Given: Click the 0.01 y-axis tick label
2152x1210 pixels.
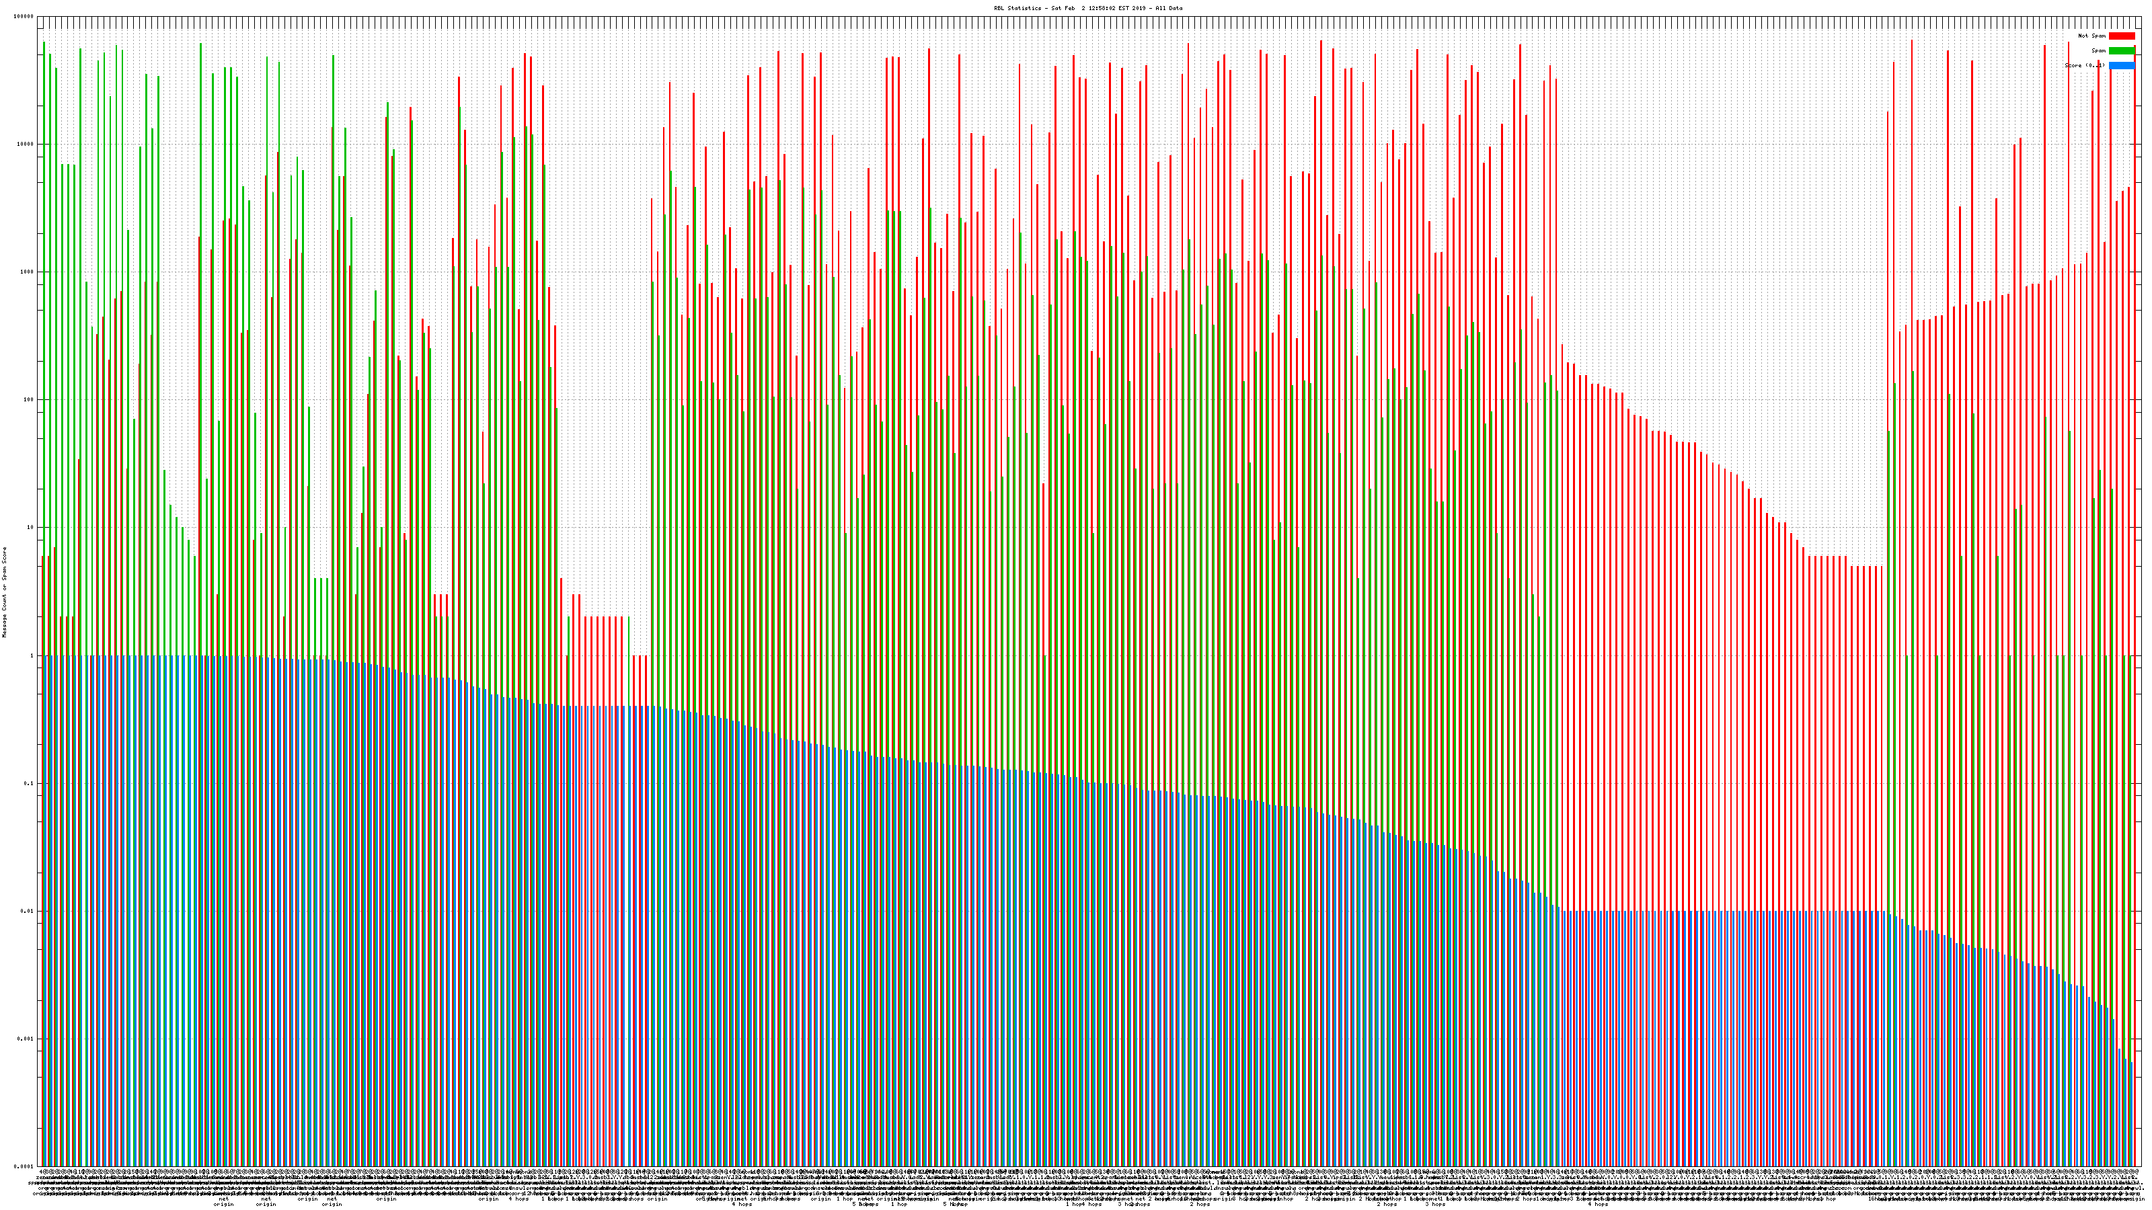Looking at the screenshot, I should tap(28, 911).
